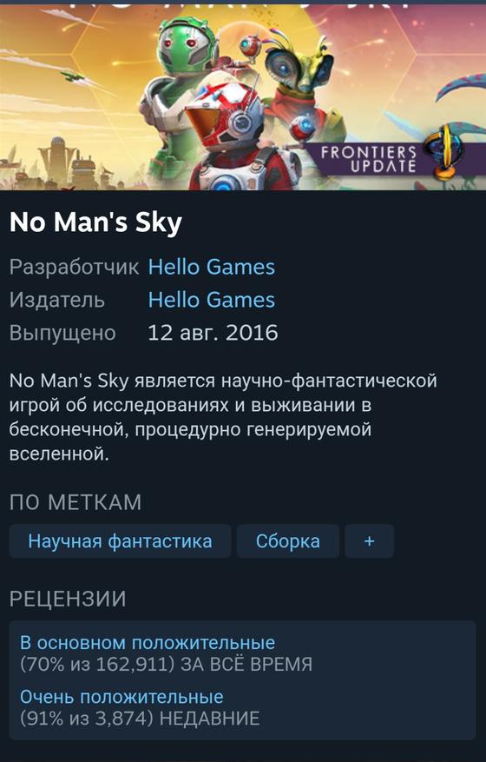
Task: Tap the small green spaceship in banner
Action: [x=74, y=75]
